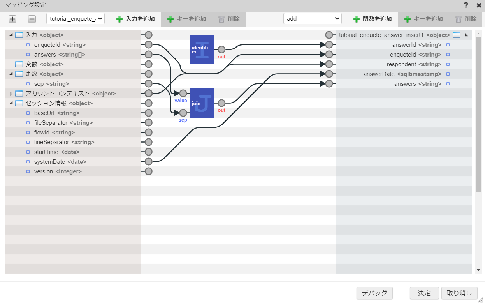
Task: Click the アカウントコンテキスト connector node
Action: 148,94
